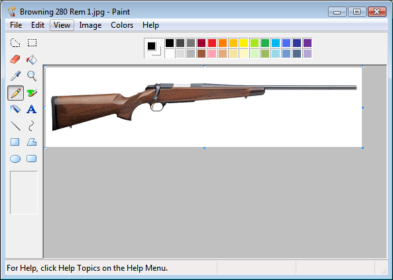Select the green color swatch
The height and width of the screenshot is (280, 393).
tap(265, 43)
